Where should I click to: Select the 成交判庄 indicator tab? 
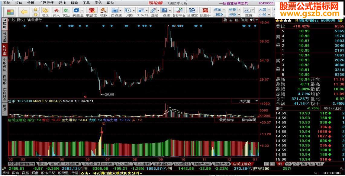pyautogui.click(x=124, y=164)
